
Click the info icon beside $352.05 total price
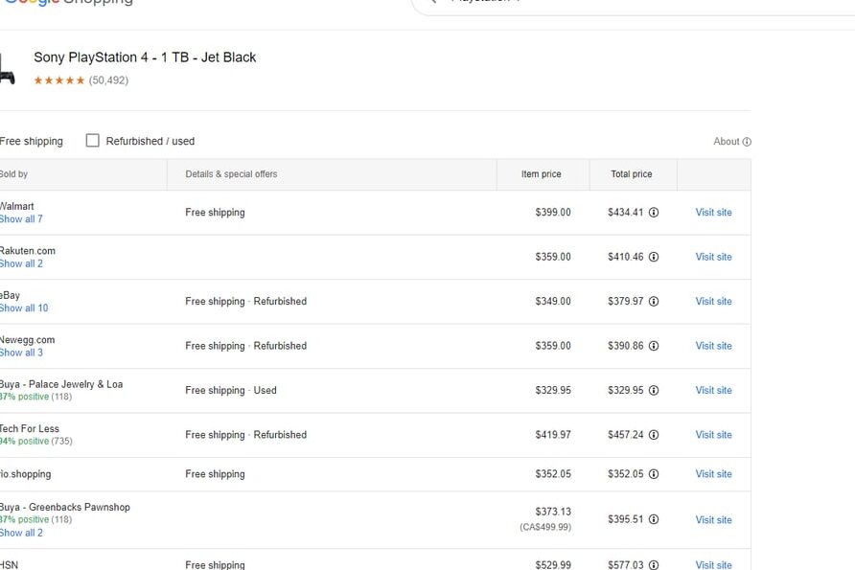click(654, 474)
